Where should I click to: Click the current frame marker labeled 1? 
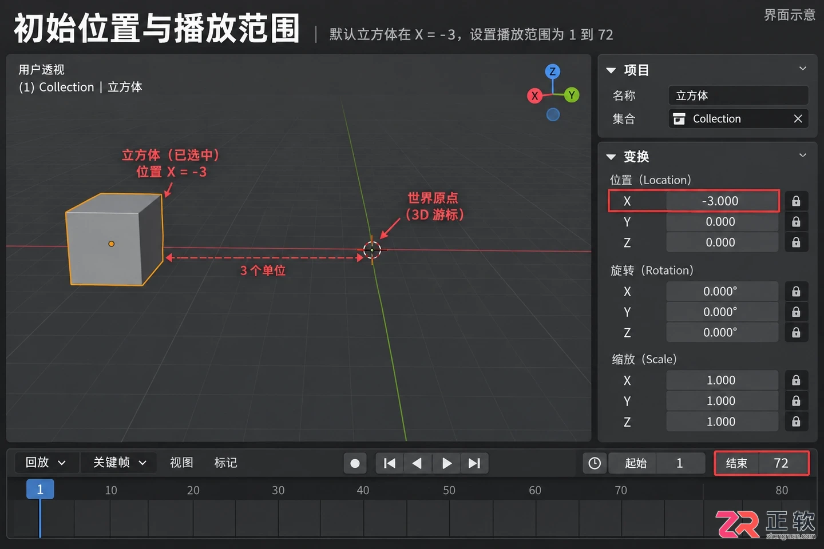click(x=40, y=490)
